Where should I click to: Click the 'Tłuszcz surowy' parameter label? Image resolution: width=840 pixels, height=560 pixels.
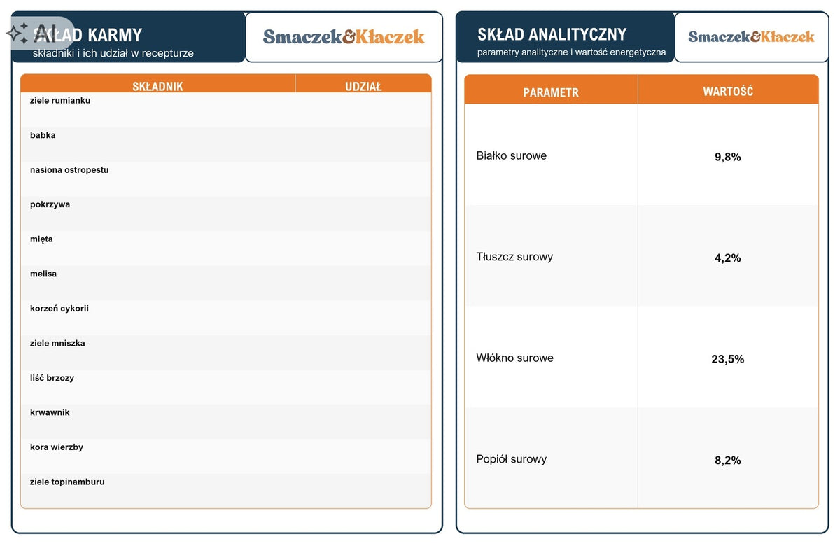(x=514, y=257)
